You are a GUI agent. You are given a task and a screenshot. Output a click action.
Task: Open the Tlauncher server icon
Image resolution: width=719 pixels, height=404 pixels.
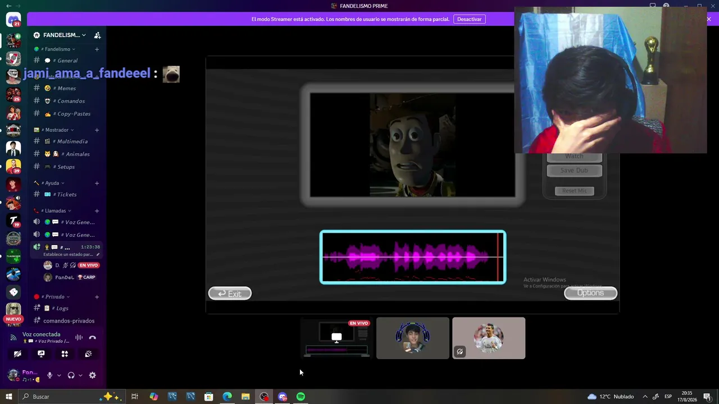13,256
